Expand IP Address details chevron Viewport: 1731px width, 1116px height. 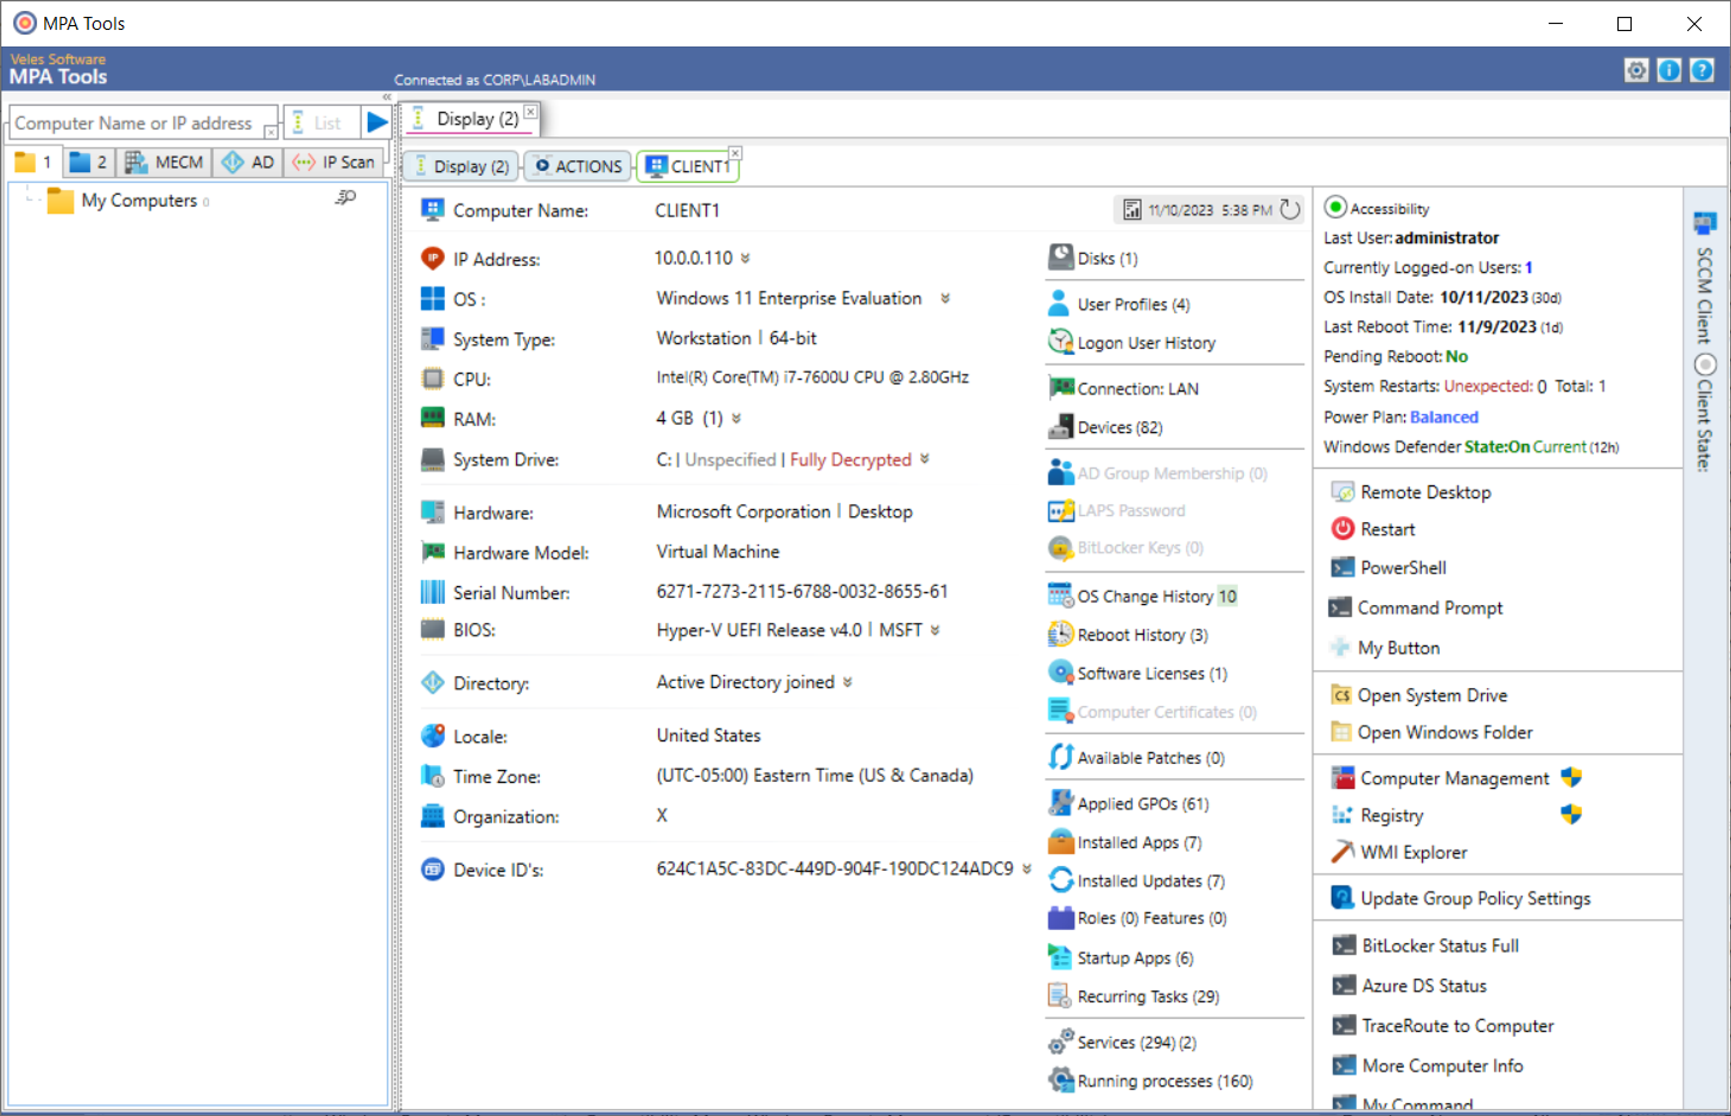745,258
